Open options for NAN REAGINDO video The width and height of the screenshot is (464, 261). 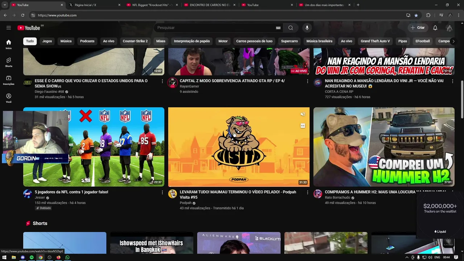click(452, 81)
